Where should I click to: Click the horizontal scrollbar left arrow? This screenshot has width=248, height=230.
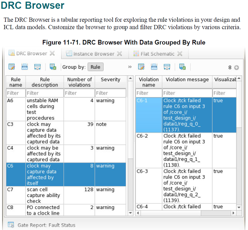coord(138,213)
